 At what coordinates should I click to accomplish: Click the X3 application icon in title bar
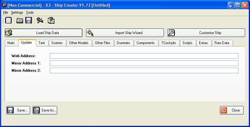pos(4,5)
